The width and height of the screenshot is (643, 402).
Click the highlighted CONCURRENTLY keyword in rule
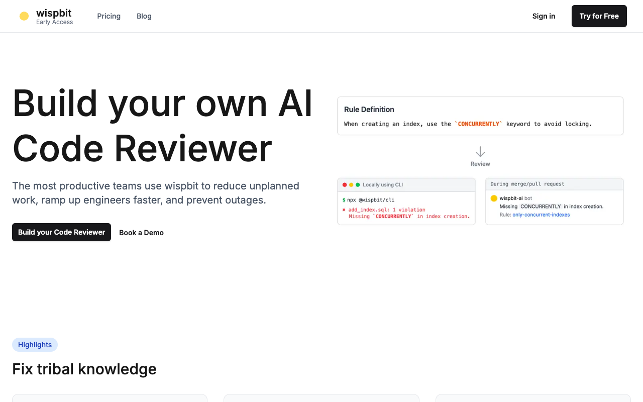pos(478,124)
